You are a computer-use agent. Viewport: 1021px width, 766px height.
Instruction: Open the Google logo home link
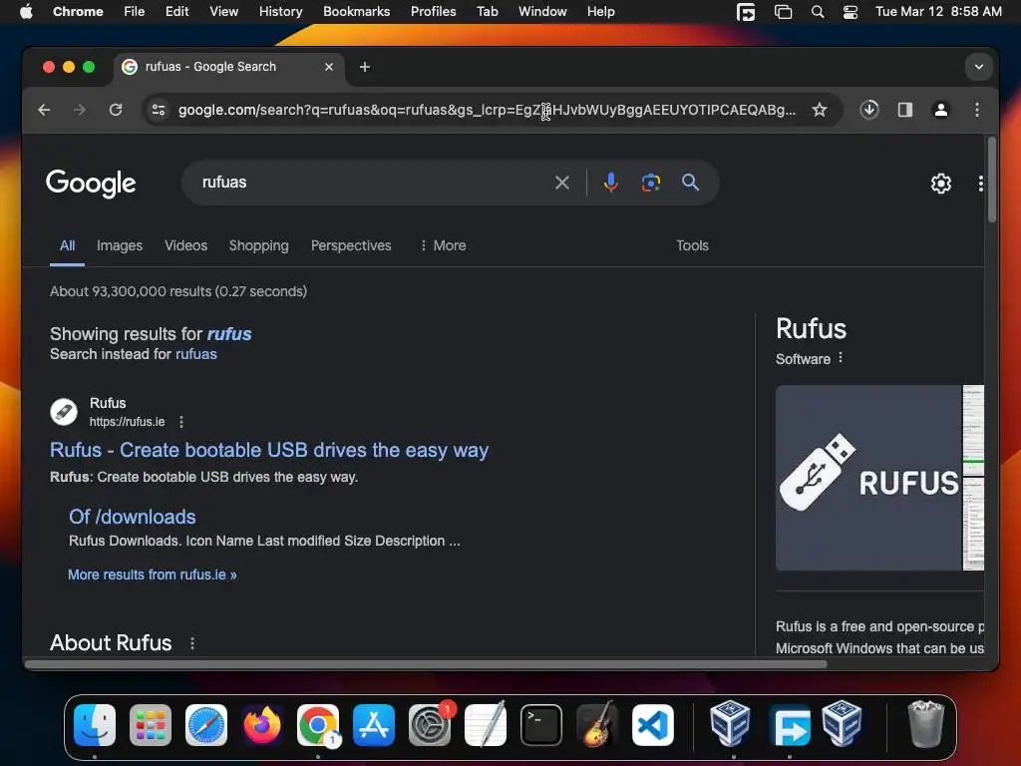(x=91, y=184)
